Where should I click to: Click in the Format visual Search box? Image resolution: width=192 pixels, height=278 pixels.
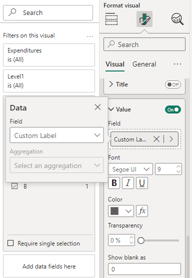pyautogui.click(x=144, y=44)
